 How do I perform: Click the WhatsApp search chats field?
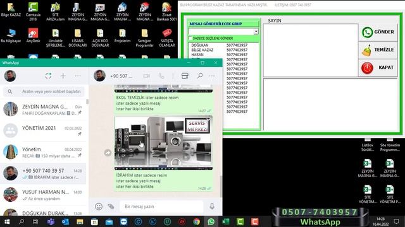[44, 91]
